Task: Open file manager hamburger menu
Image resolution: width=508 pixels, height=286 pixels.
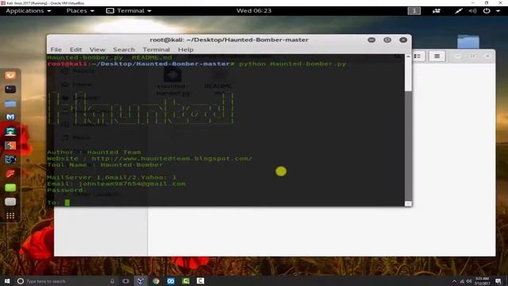Action: (x=437, y=56)
